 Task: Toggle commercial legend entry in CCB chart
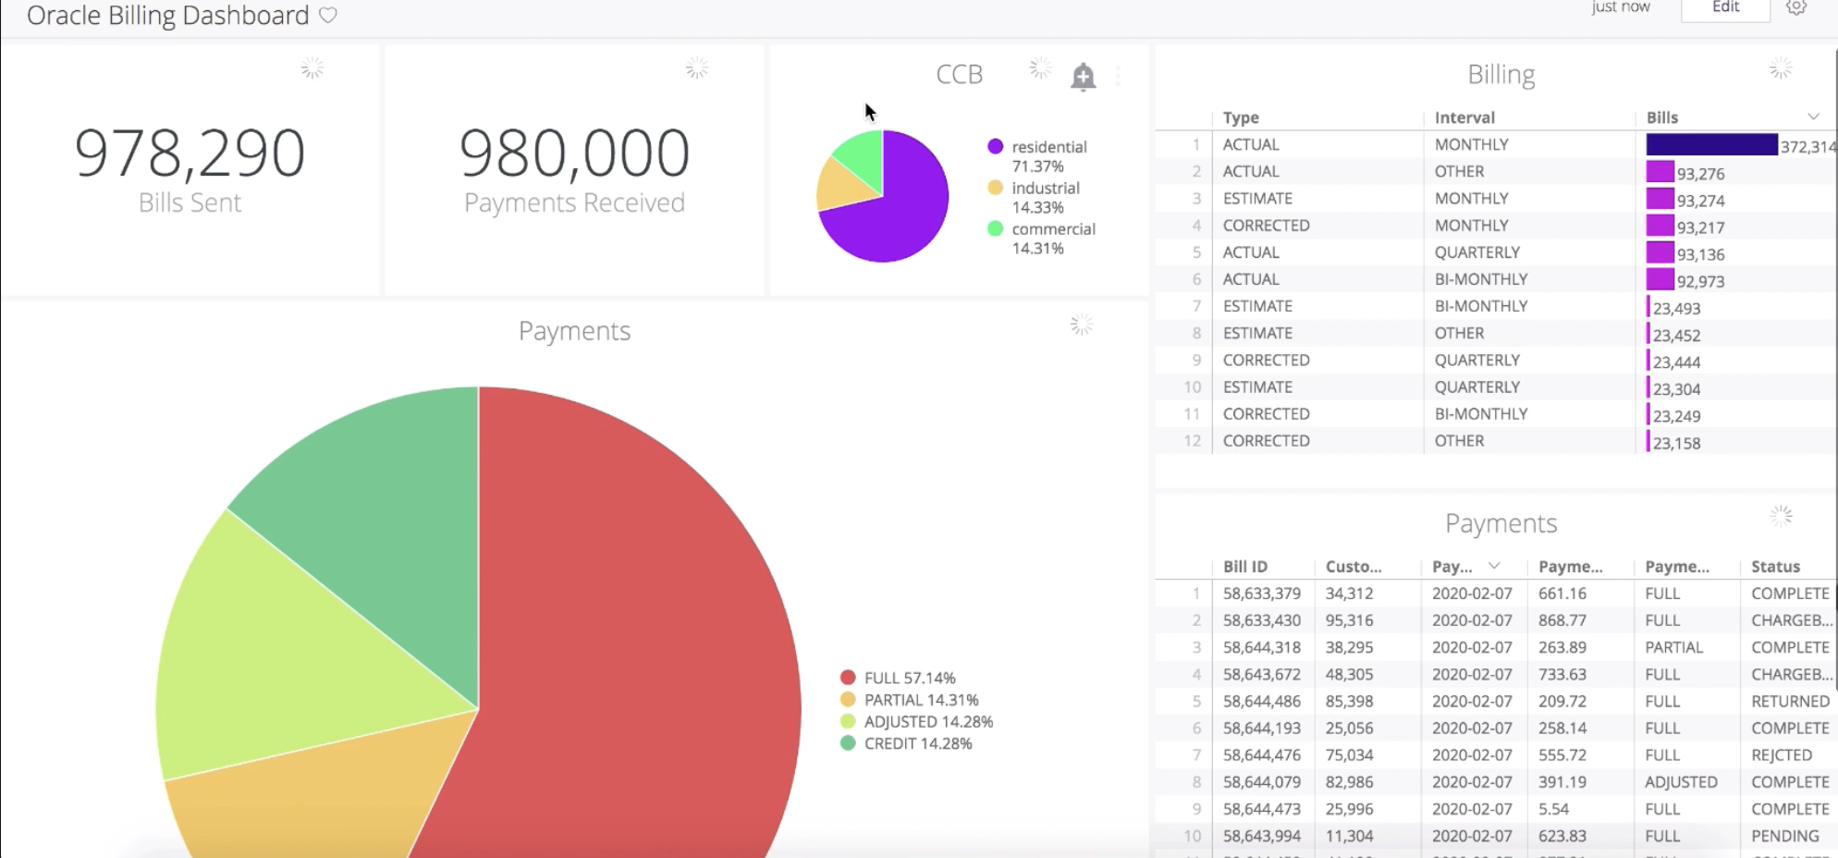pyautogui.click(x=1041, y=238)
